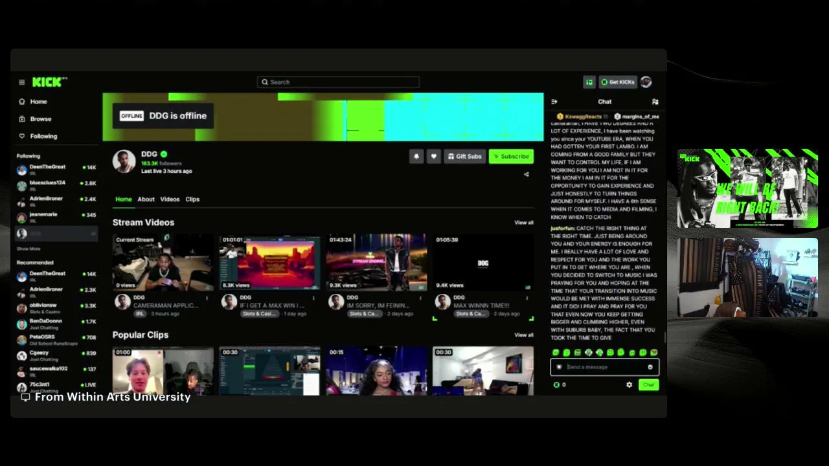Click the last emote in the chat emote row

(x=653, y=353)
